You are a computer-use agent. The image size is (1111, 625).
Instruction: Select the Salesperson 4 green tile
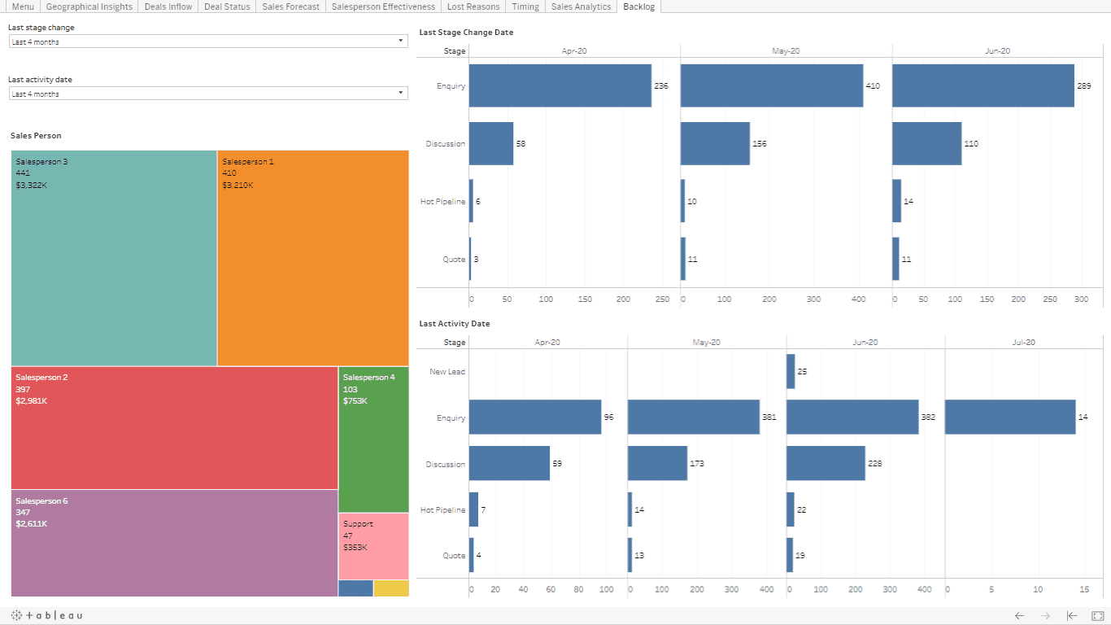373,439
